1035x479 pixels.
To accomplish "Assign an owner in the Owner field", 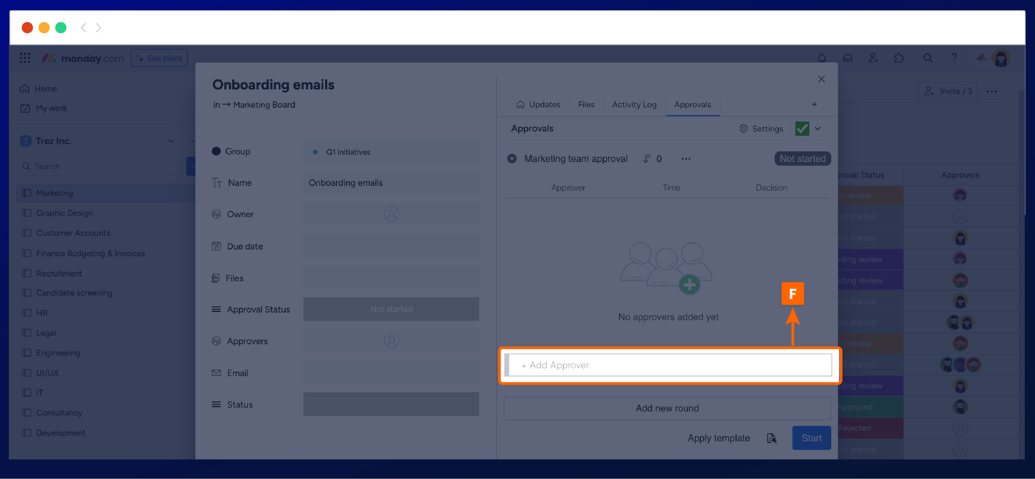I will tap(391, 214).
